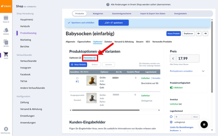Click the Neue Variante button
The width and height of the screenshot is (218, 136).
pyautogui.click(x=78, y=64)
